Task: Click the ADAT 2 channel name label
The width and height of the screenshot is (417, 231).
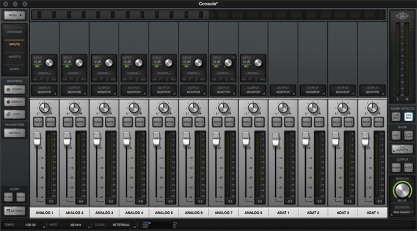Action: [313, 213]
